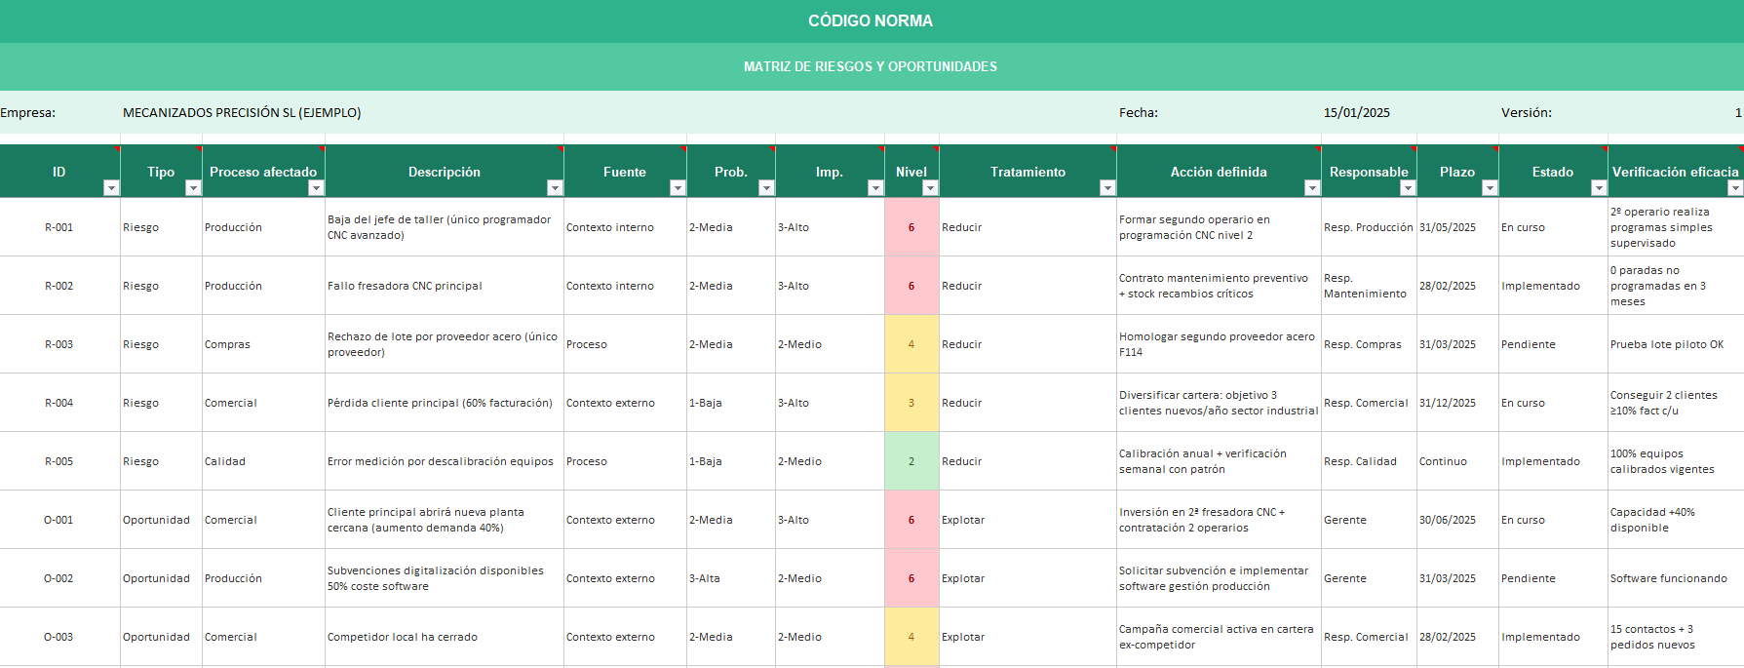Open the Tratamiento column filter dropdown

click(1107, 188)
